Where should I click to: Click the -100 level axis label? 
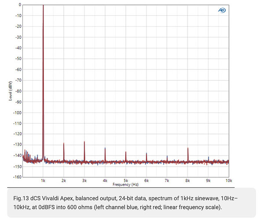(18, 113)
